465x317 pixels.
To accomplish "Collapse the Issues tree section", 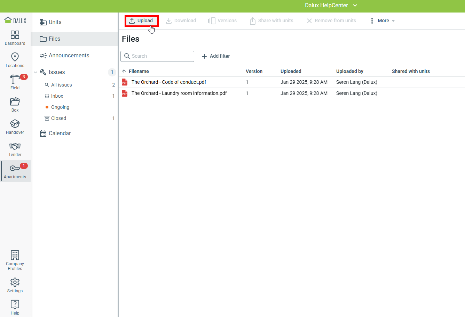I will click(x=36, y=72).
